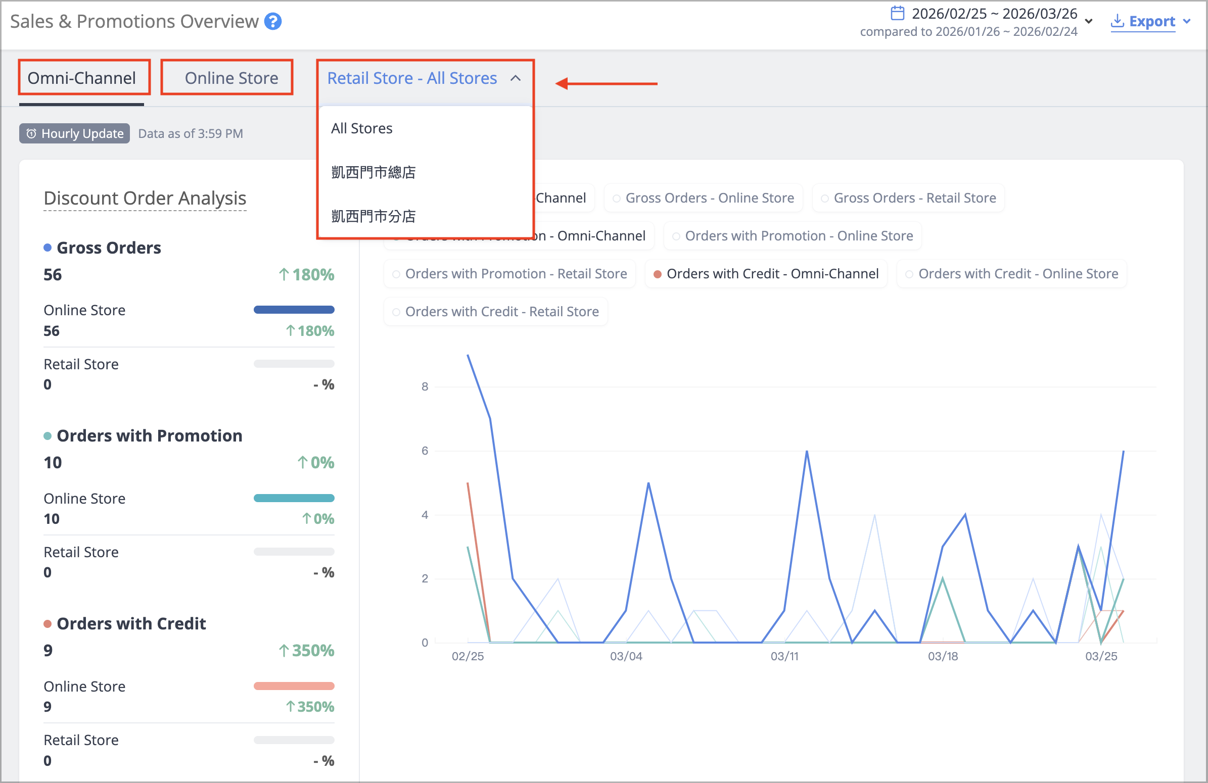The height and width of the screenshot is (783, 1208).
Task: Click the Orders with Promotion teal dot
Action: pos(48,435)
